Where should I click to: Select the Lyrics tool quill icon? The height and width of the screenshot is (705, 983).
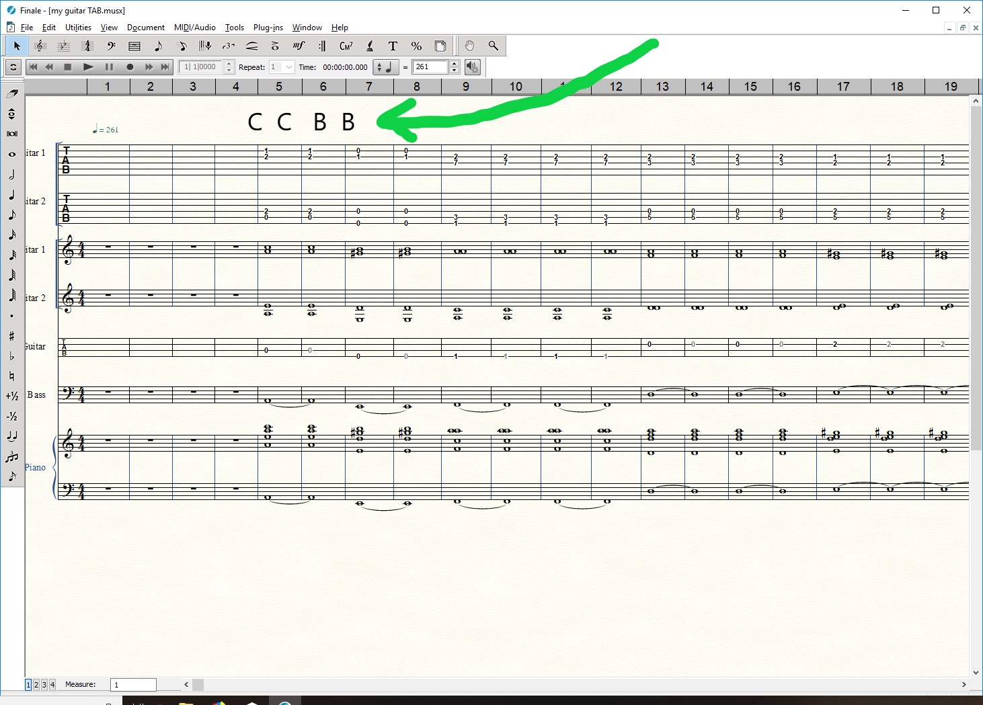369,46
